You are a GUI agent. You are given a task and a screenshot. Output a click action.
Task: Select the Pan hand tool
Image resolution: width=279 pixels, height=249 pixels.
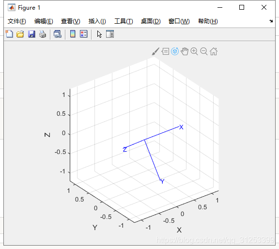click(185, 51)
